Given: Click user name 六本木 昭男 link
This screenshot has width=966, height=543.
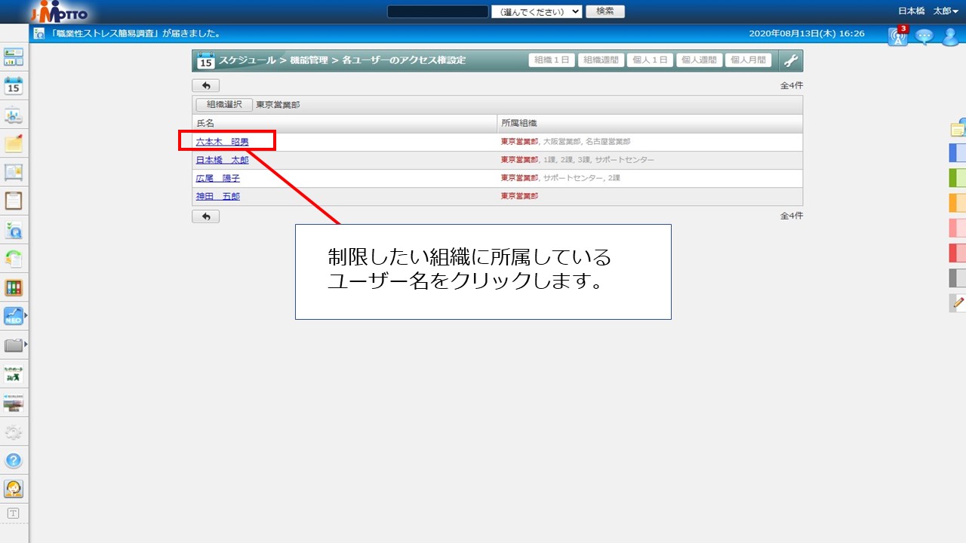Looking at the screenshot, I should pos(222,142).
